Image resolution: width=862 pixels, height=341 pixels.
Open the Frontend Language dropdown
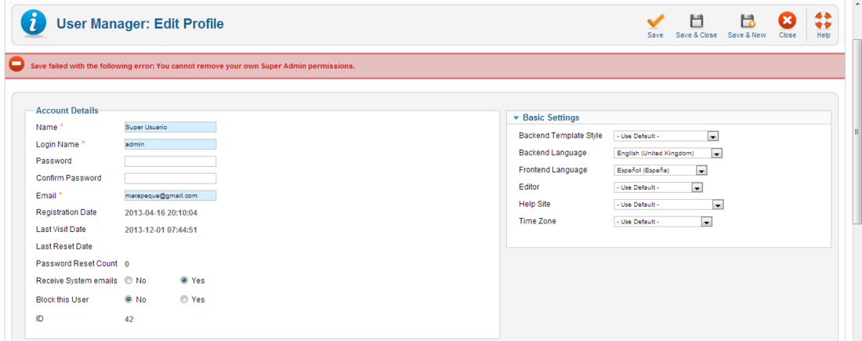coord(661,171)
